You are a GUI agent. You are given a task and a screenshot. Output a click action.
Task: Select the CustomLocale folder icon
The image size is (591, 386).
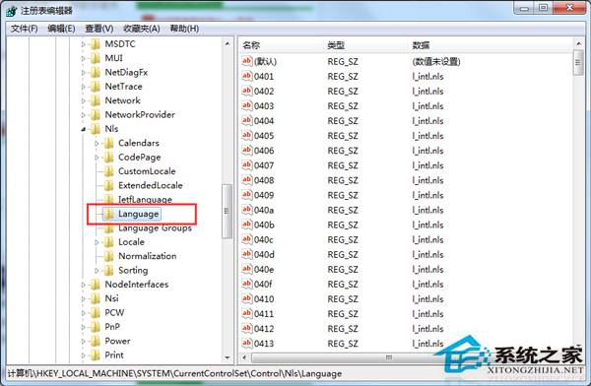point(108,171)
